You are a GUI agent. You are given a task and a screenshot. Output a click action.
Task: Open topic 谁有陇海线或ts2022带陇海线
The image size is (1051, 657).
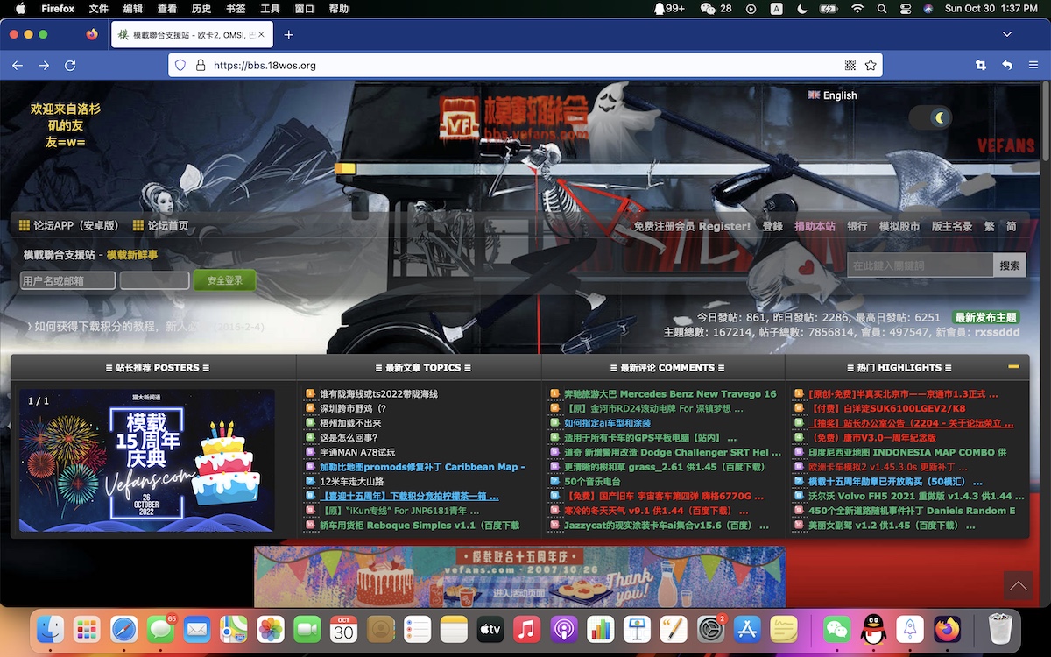coord(378,394)
